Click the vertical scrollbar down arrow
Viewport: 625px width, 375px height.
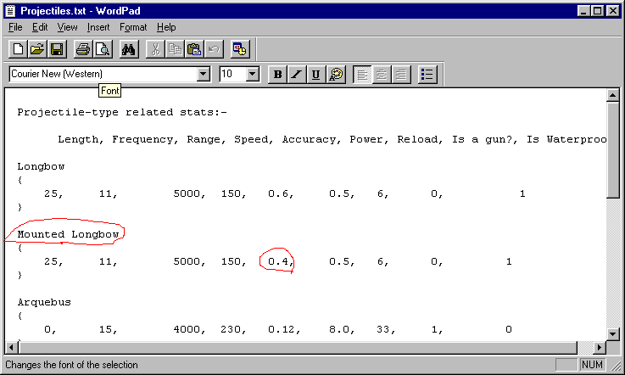612,334
